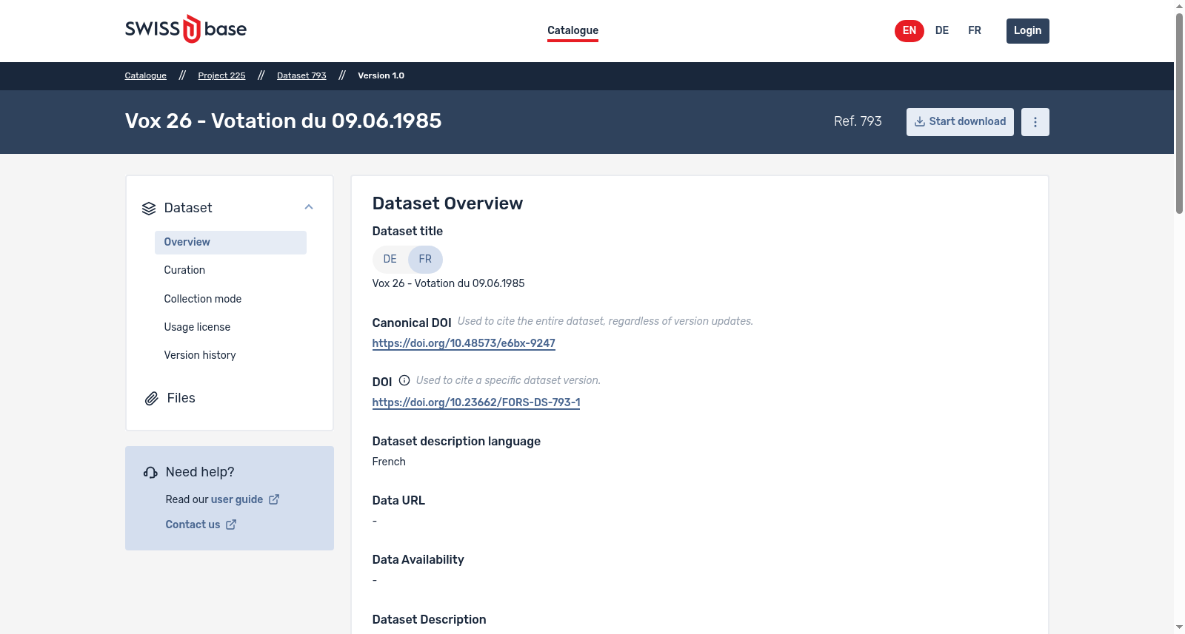This screenshot has width=1185, height=634.
Task: Click the Version 1.0 breadcrumb text
Action: [x=381, y=76]
